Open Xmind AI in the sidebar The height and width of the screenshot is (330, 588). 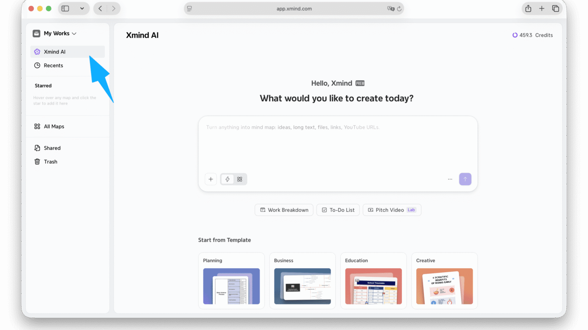[68, 52]
